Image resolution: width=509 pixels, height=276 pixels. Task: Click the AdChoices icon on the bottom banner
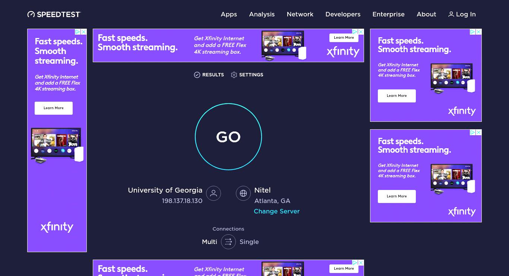(355, 263)
